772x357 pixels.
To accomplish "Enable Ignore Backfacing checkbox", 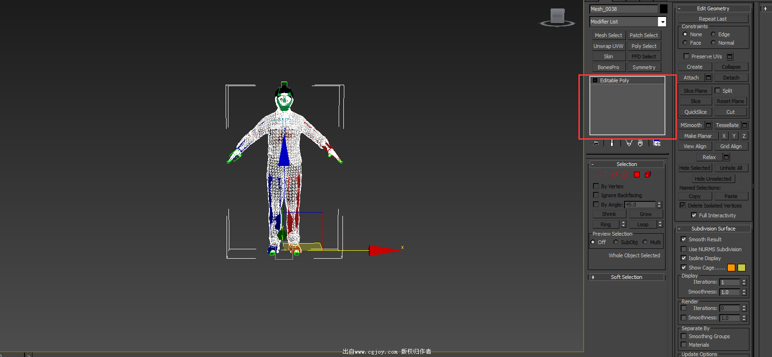I will coord(596,195).
